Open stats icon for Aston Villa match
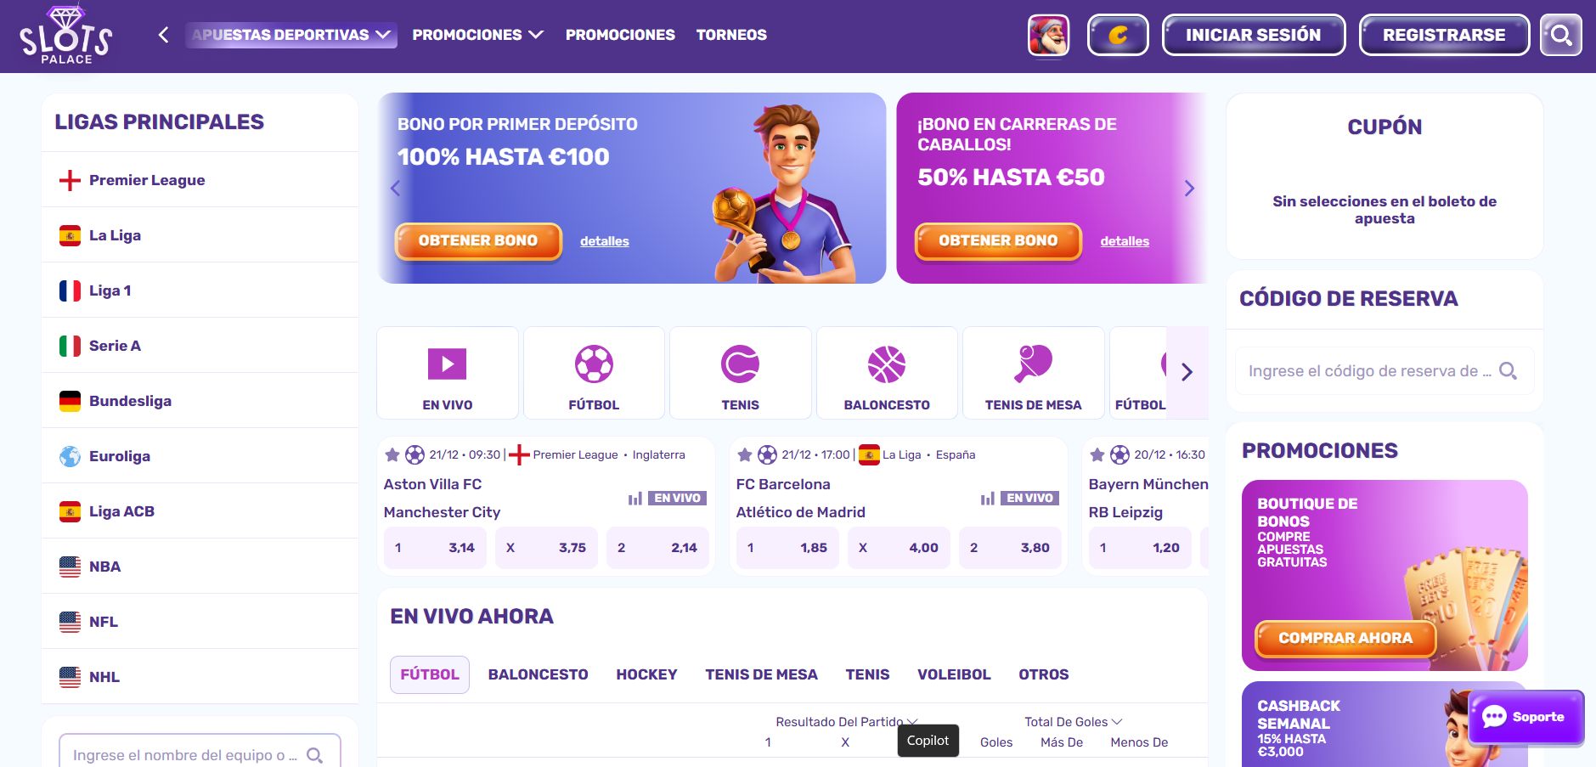The width and height of the screenshot is (1596, 767). point(635,499)
